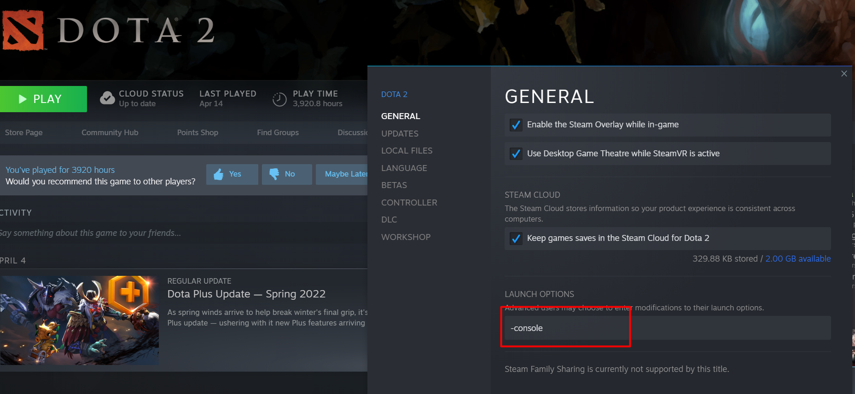Open the Betas properties tab

(x=394, y=185)
